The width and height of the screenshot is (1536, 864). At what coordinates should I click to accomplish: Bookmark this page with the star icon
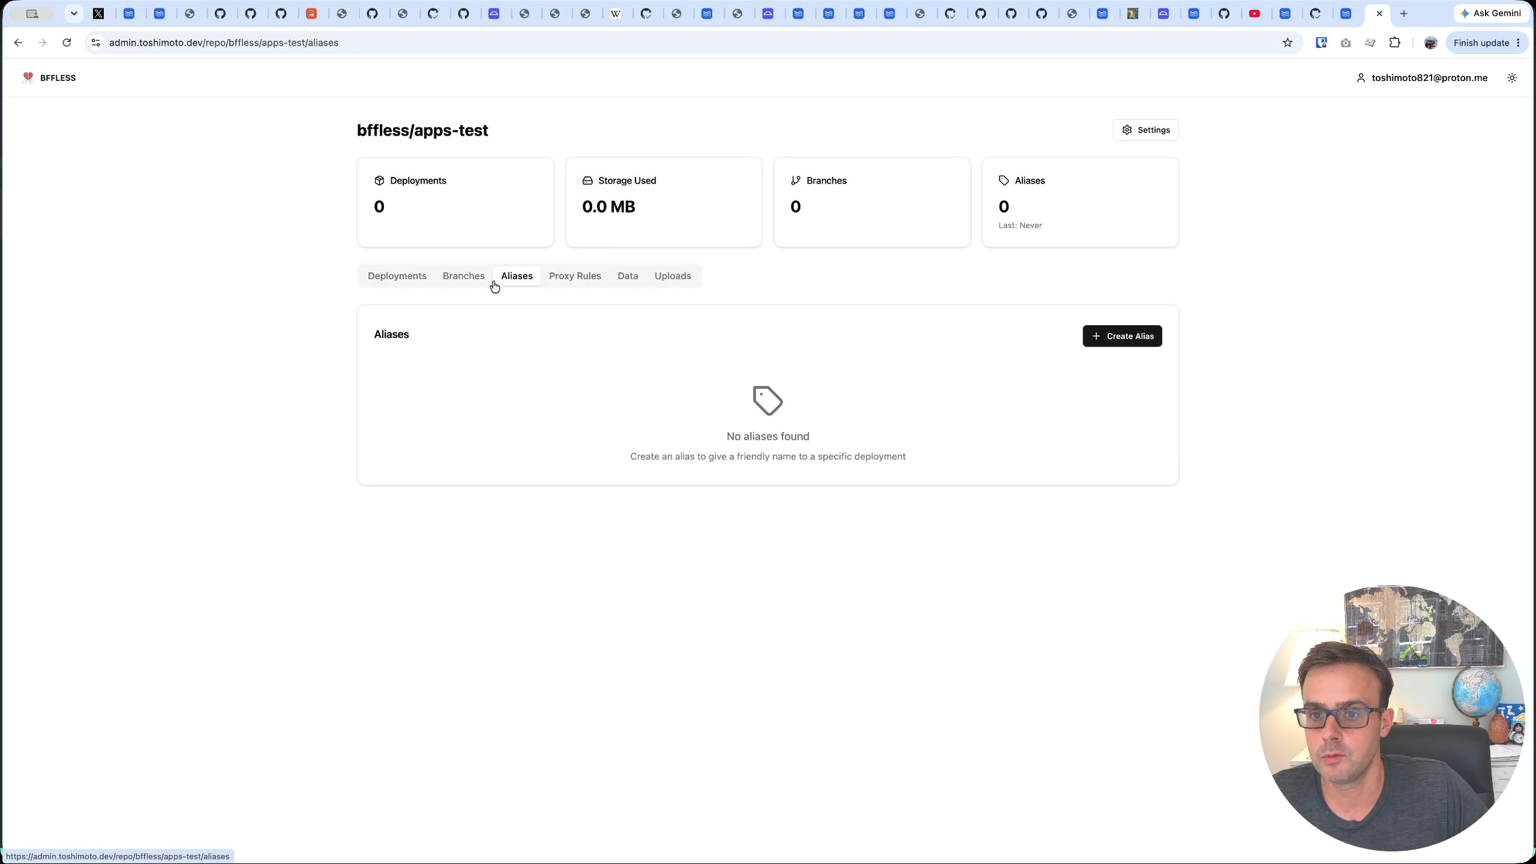pyautogui.click(x=1288, y=43)
